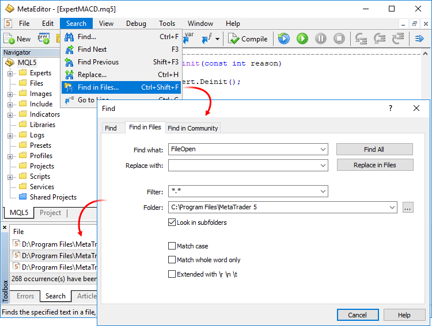Open the View menu
432x326 pixels.
coord(106,24)
